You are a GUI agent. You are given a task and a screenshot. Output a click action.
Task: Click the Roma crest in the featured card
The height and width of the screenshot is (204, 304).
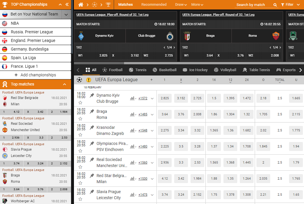(x=276, y=36)
